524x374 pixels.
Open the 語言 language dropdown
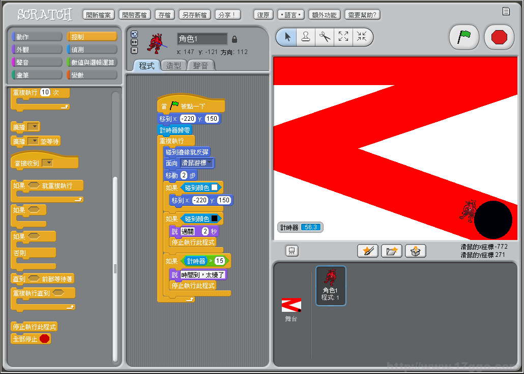(291, 15)
